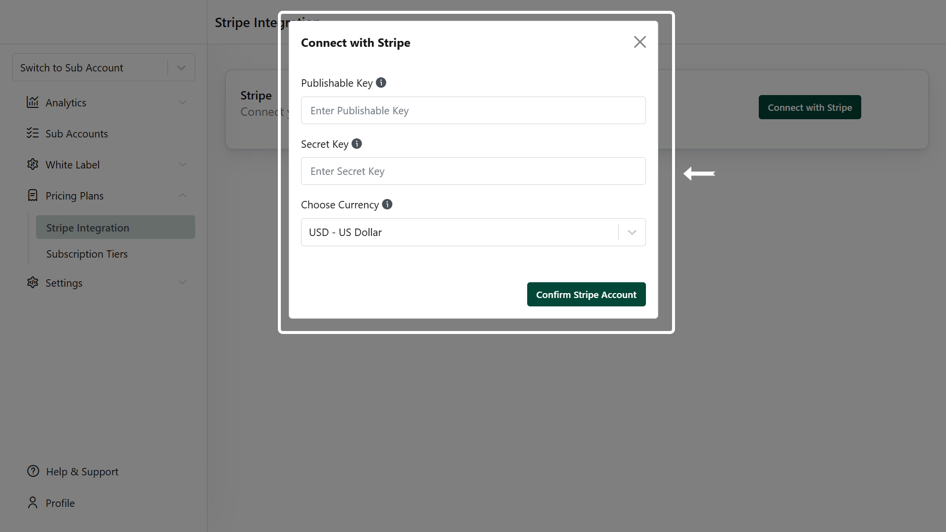Click the Choose Currency info icon
The image size is (946, 532).
387,204
